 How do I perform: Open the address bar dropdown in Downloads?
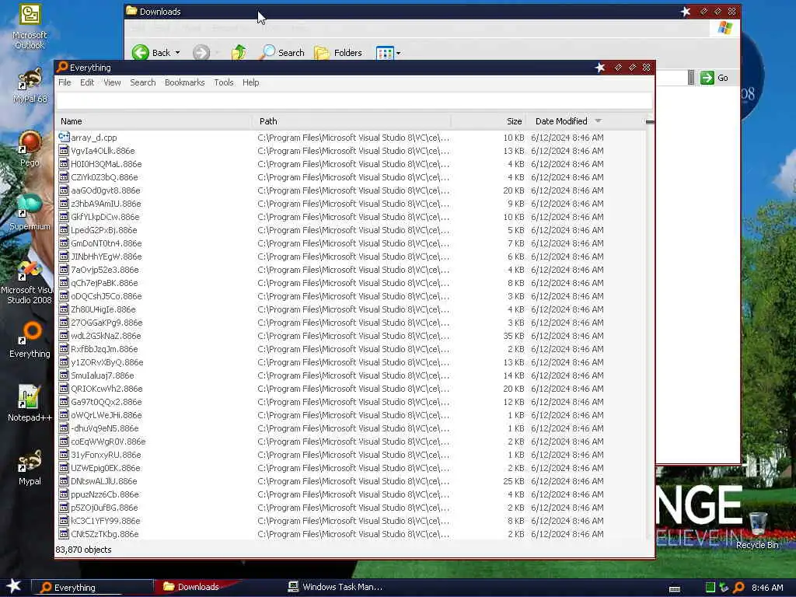tap(691, 78)
